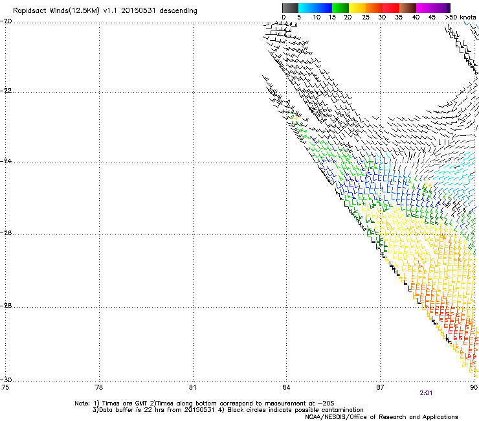The width and height of the screenshot is (479, 421).
Task: Click the latitude axis label '-30'
Action: (x=6, y=380)
